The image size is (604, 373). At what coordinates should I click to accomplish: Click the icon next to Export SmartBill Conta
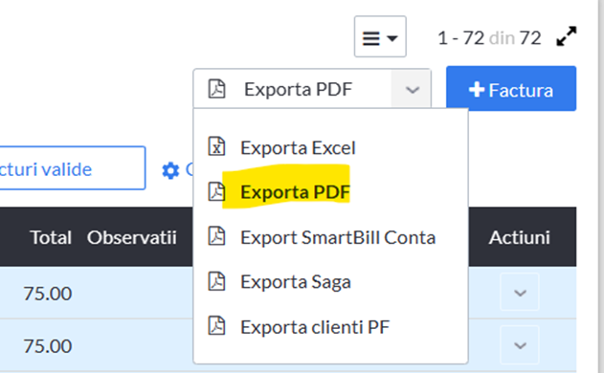coord(216,236)
